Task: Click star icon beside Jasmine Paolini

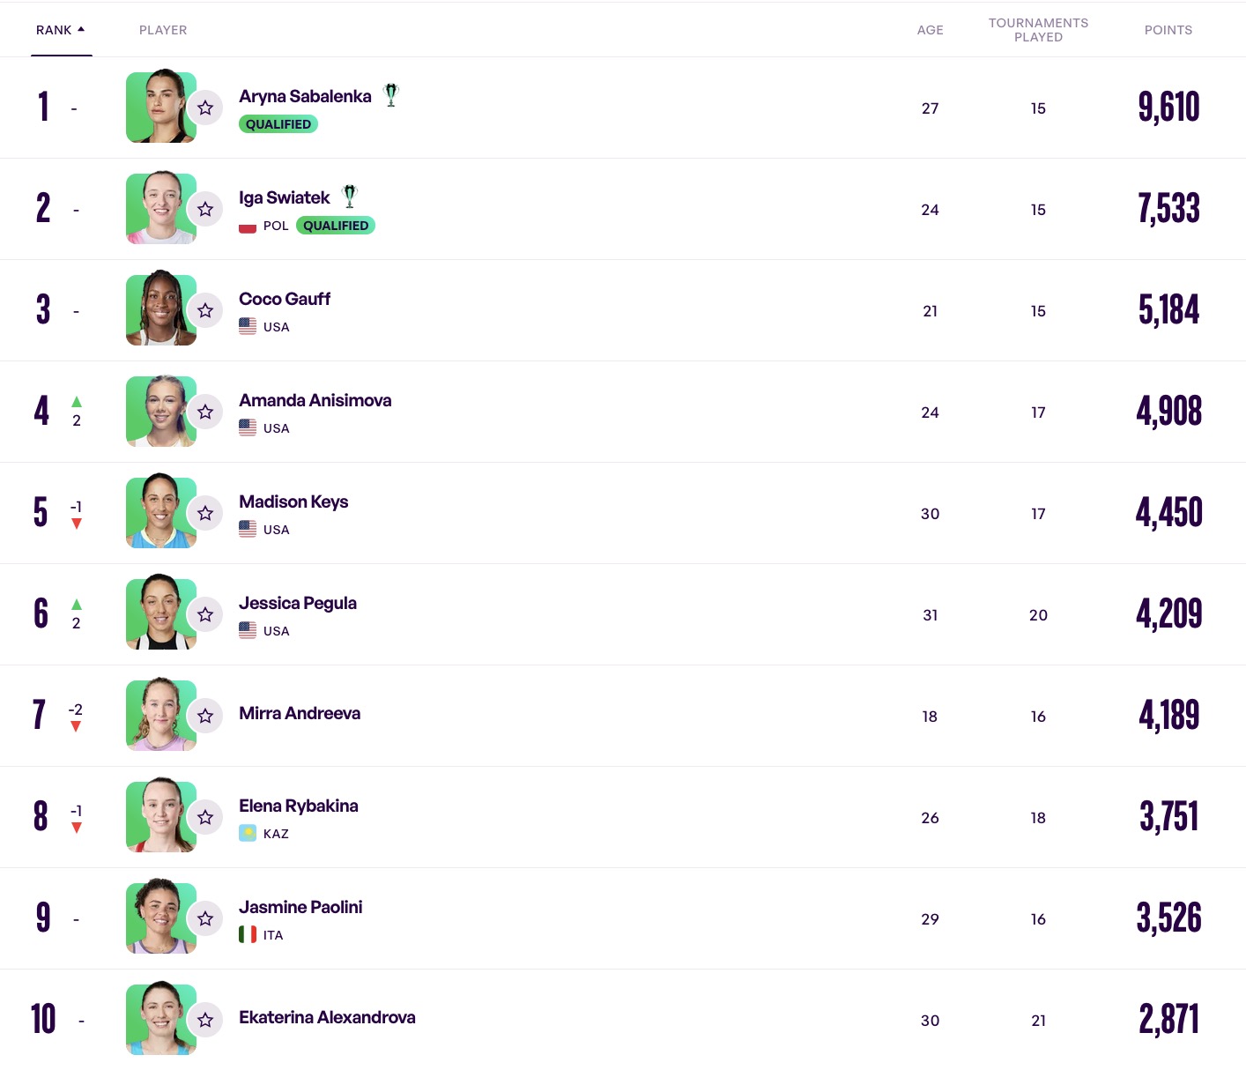Action: 205,918
